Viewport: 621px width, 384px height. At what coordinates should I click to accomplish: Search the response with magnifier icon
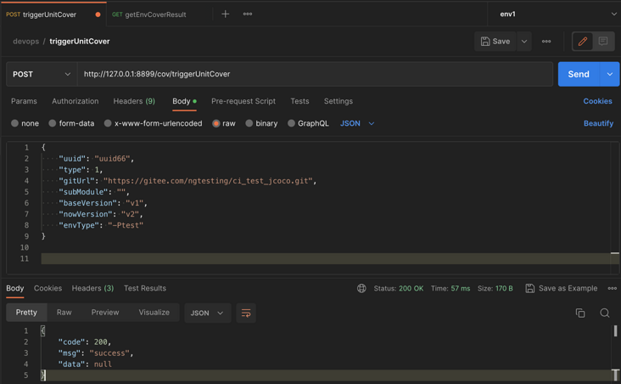click(x=605, y=313)
